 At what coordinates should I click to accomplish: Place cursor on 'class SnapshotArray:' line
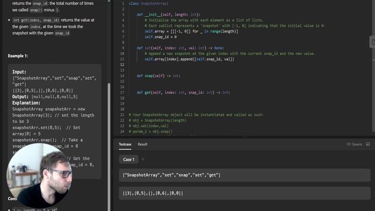148,4
